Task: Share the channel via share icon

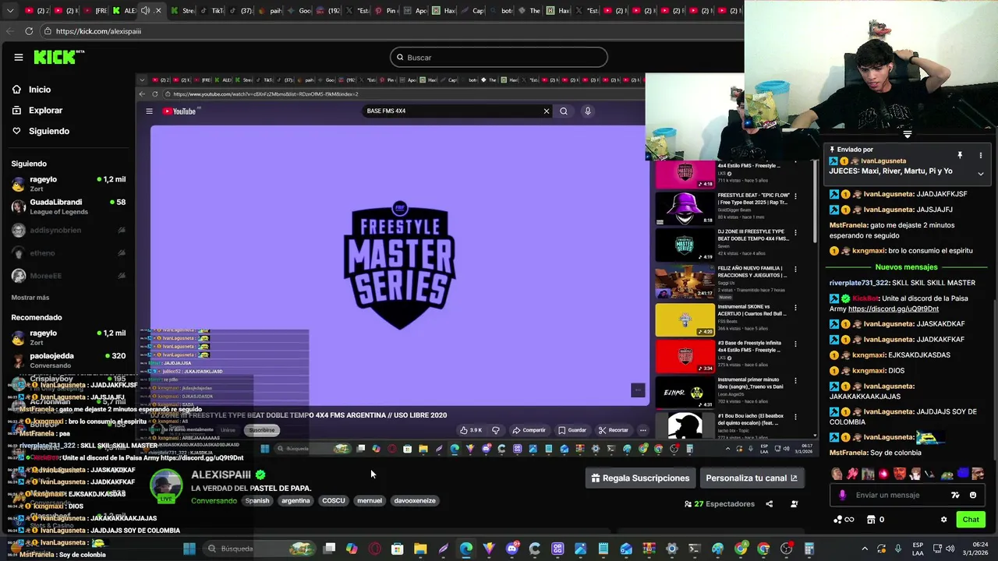Action: pyautogui.click(x=769, y=504)
